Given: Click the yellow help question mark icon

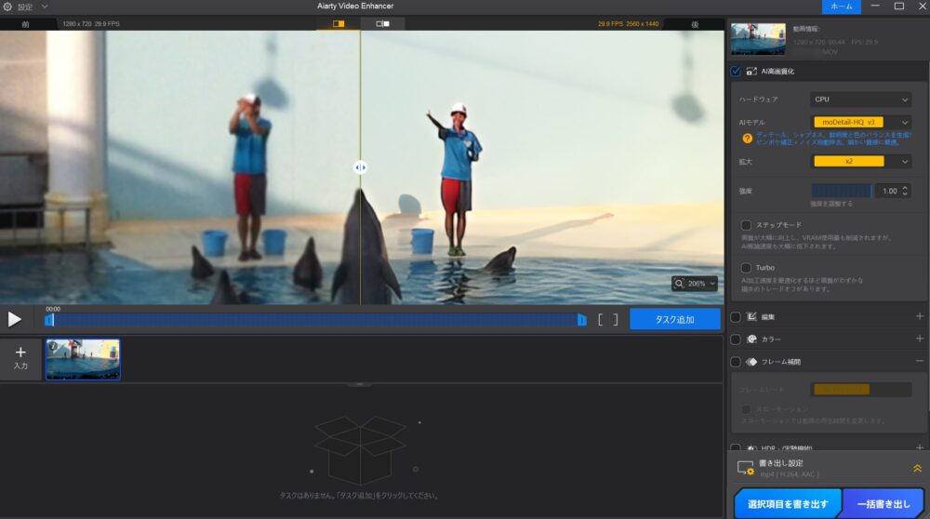Looking at the screenshot, I should pyautogui.click(x=747, y=138).
